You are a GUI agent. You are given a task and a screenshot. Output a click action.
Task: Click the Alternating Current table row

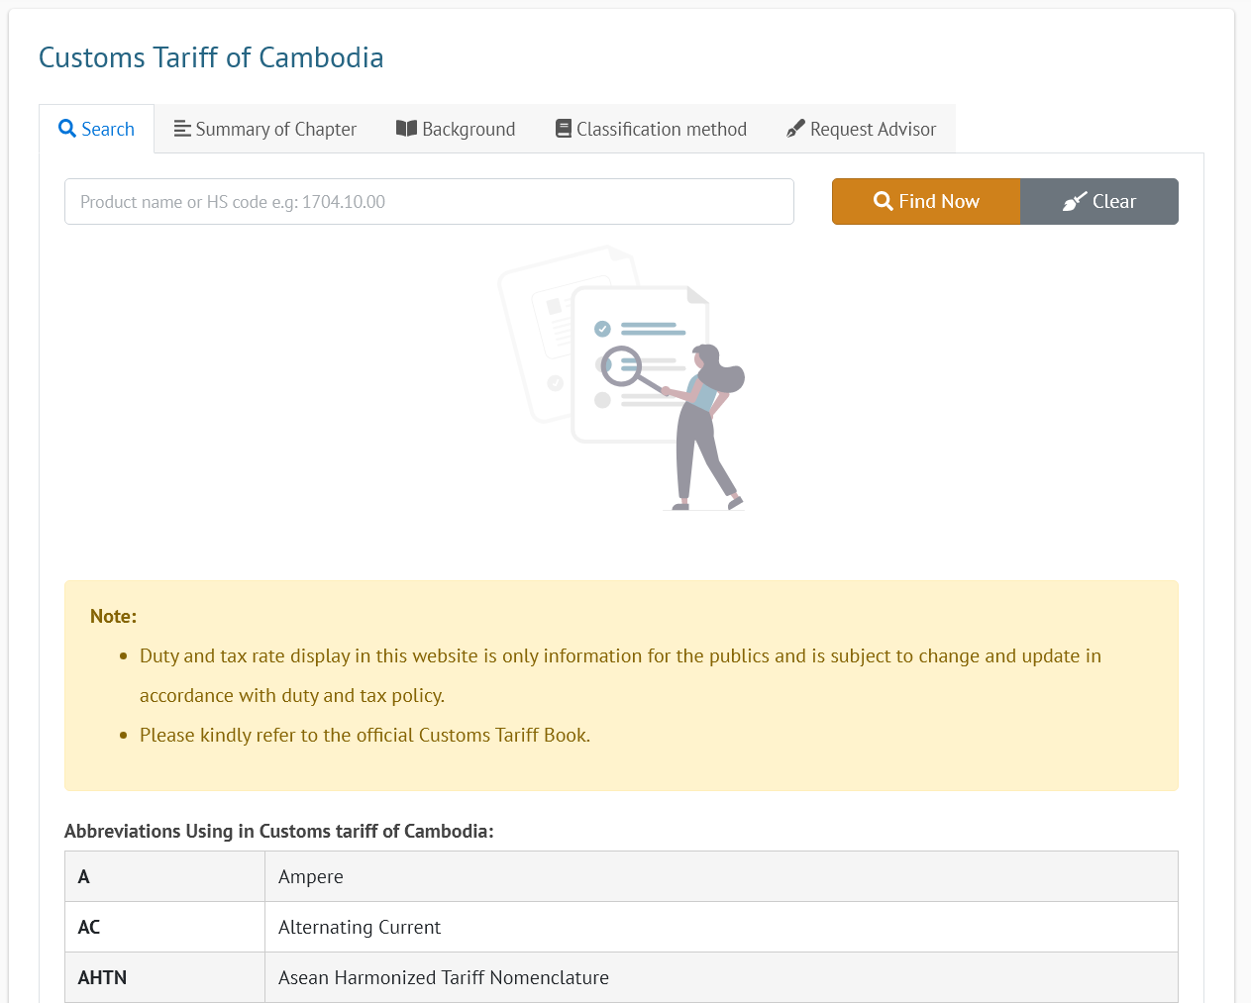[621, 927]
